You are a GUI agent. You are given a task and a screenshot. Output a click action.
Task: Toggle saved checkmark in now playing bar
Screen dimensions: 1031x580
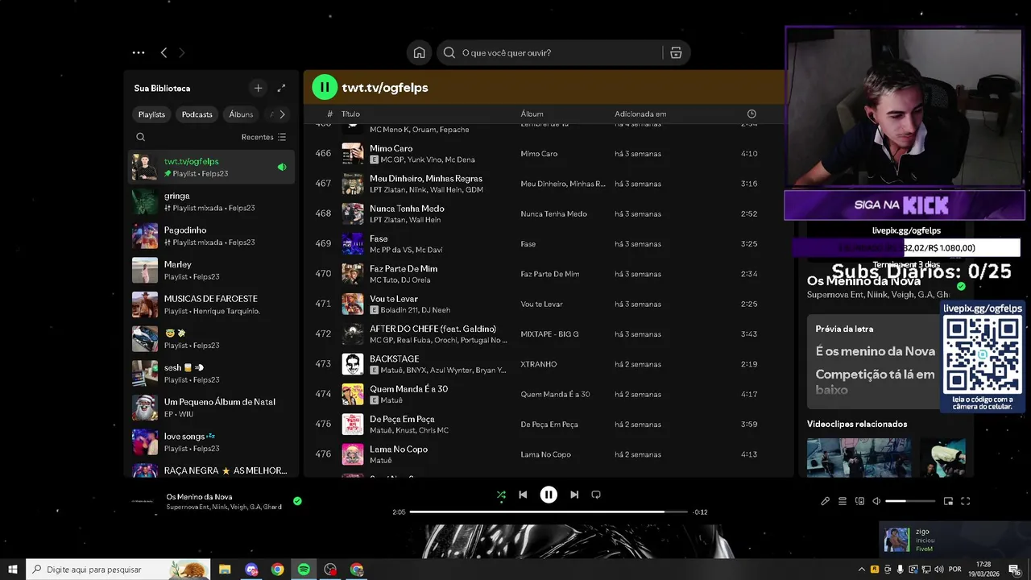(x=297, y=501)
